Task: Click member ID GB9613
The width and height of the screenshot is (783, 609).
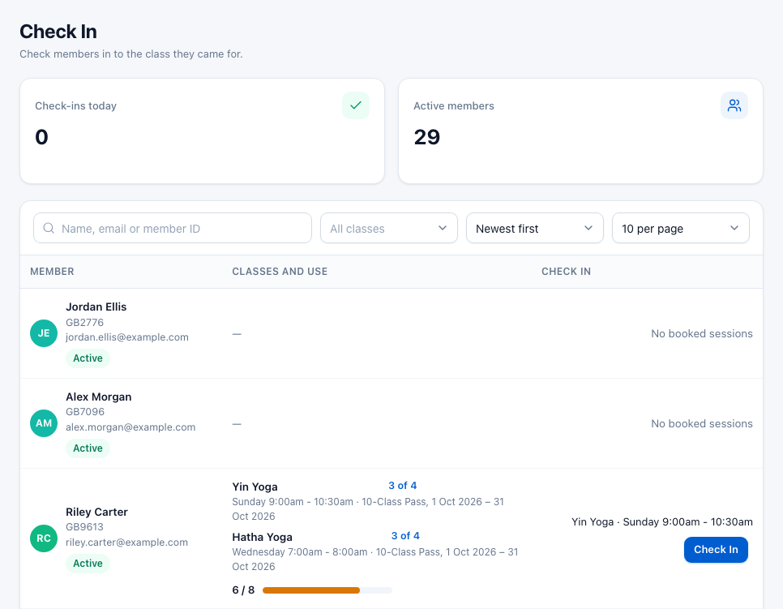Action: [x=84, y=527]
